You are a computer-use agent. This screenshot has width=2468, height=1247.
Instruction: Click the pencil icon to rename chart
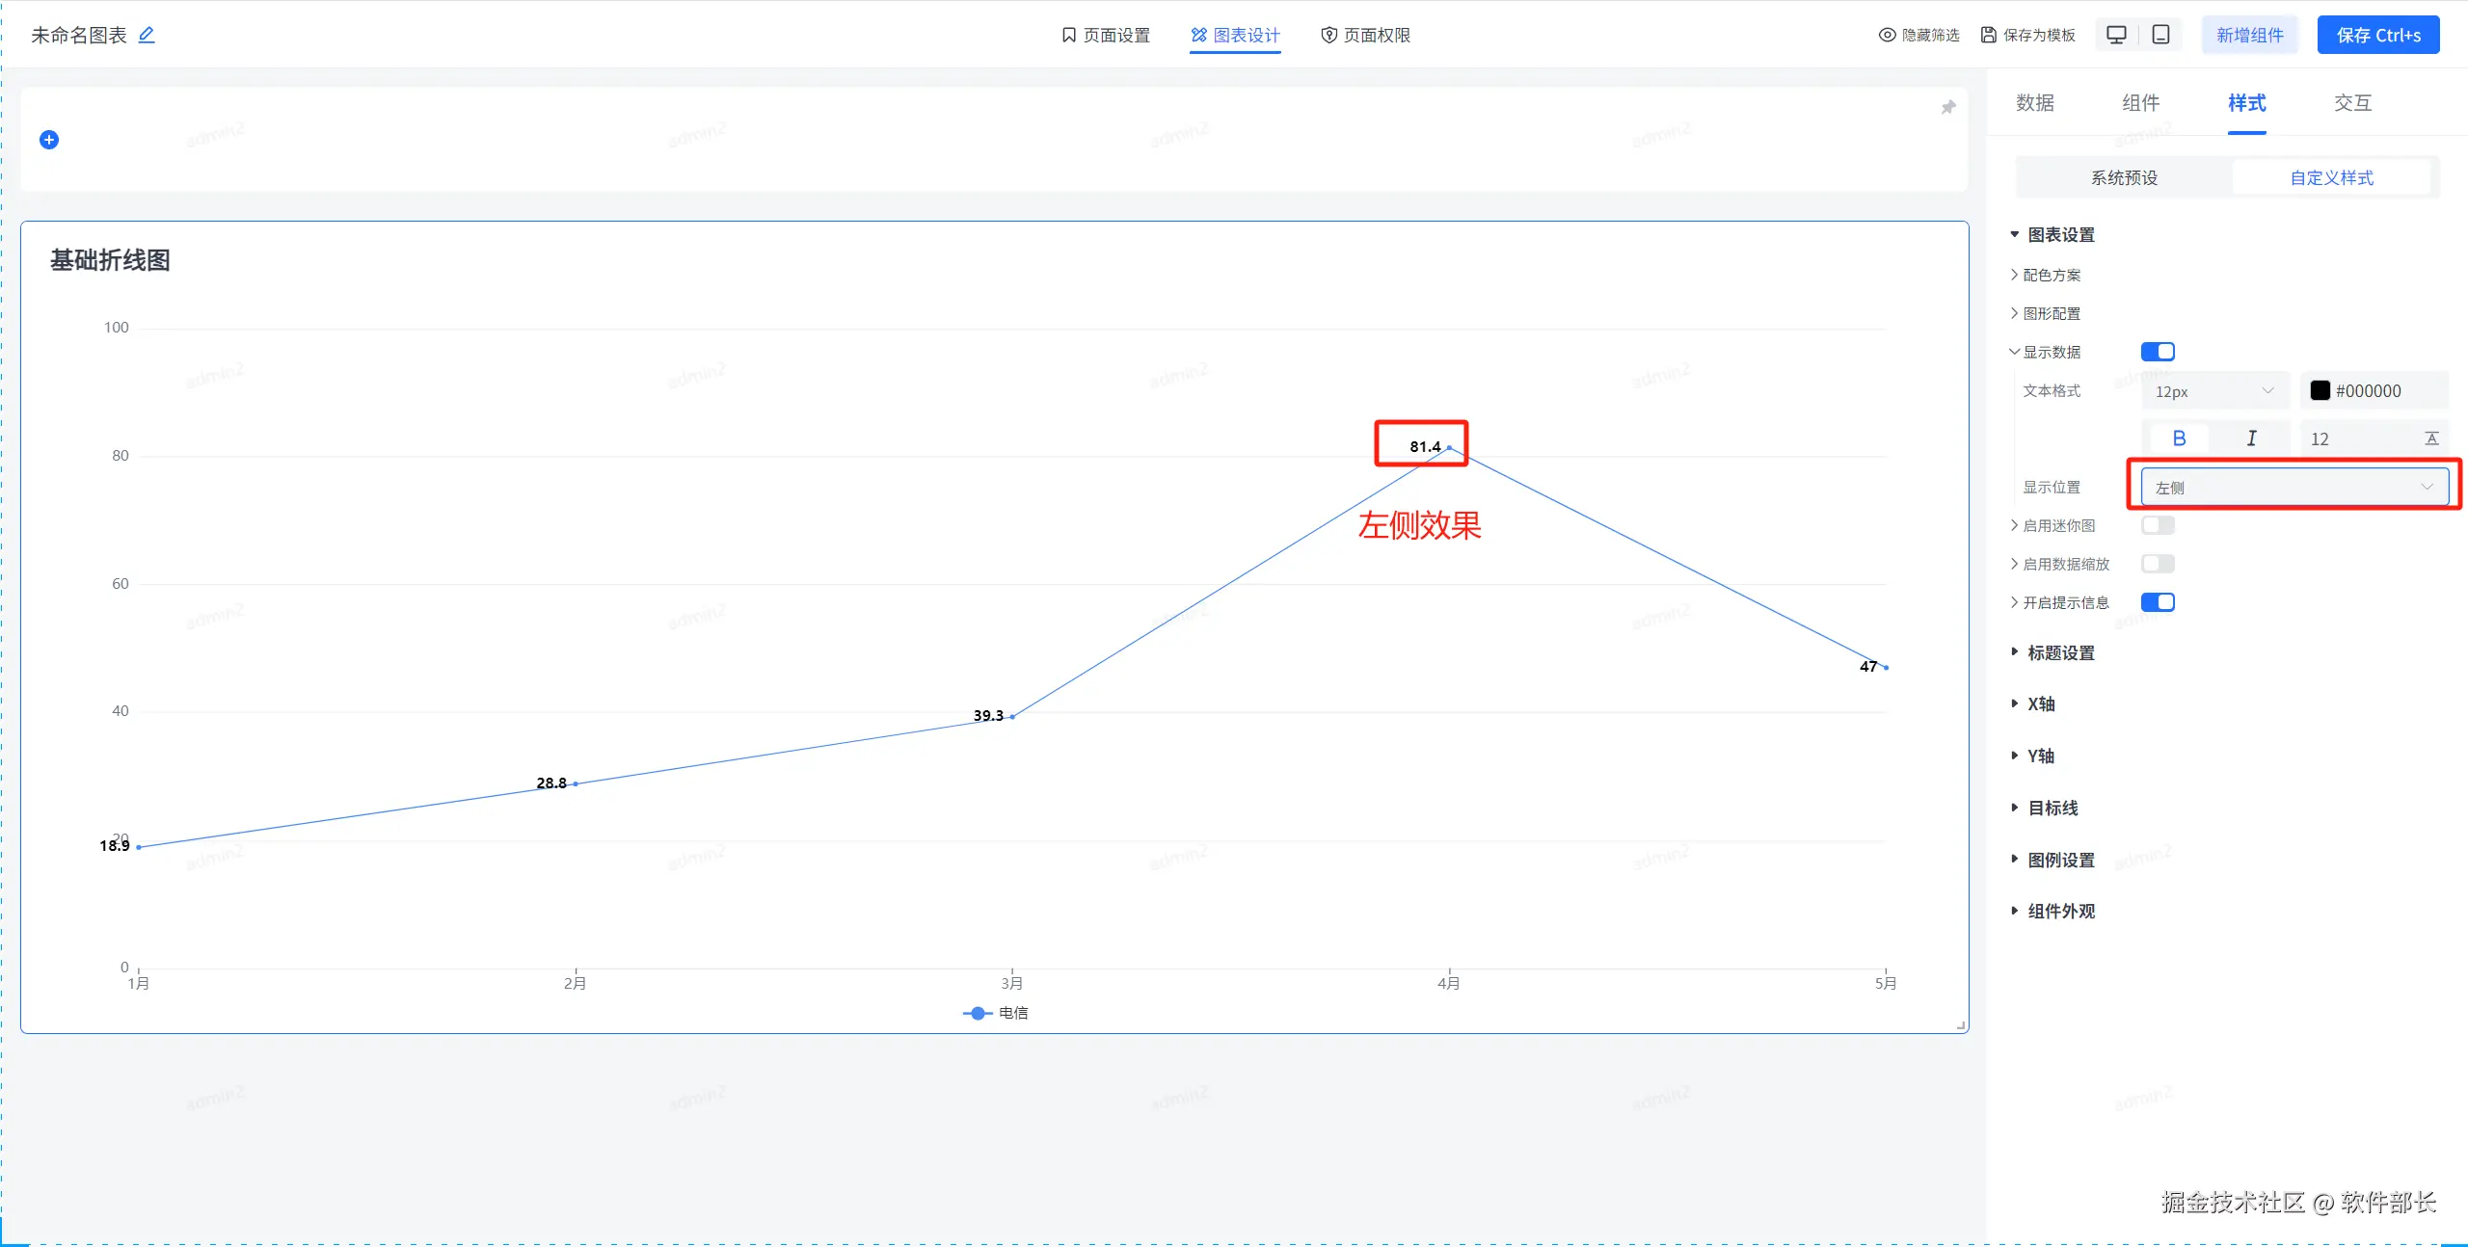point(147,35)
